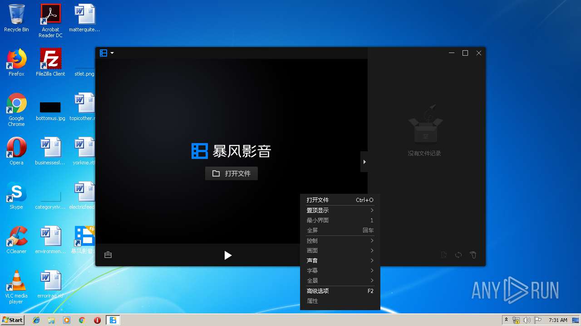This screenshot has height=326, width=581.
Task: Select 最小界面 in the context menu
Action: point(340,221)
